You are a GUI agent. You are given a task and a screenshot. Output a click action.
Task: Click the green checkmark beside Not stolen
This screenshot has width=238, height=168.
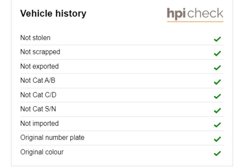[217, 39]
